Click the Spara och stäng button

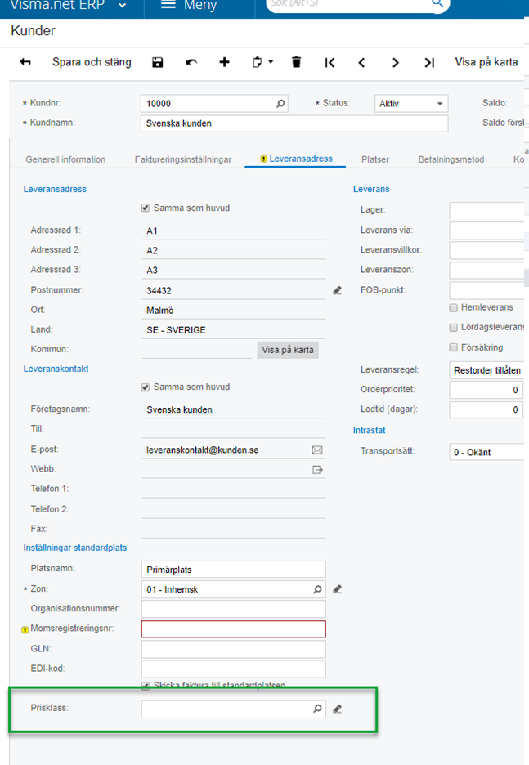pos(92,62)
